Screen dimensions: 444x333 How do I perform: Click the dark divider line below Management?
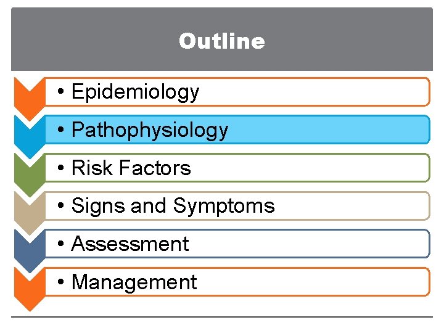click(x=222, y=317)
